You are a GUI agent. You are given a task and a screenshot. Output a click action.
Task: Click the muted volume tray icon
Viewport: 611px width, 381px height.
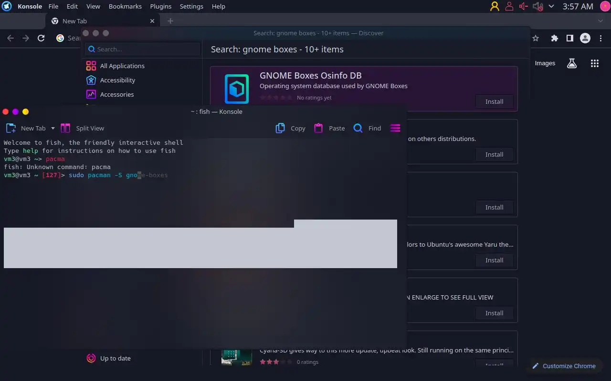537,6
